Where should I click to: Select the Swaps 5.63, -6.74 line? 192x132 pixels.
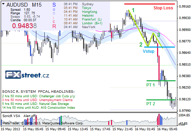[x=25, y=17]
